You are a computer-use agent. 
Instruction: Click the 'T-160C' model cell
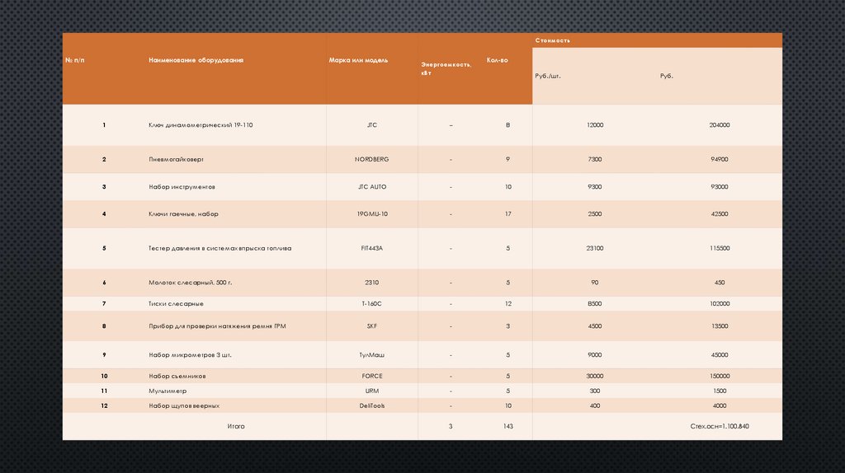tap(372, 303)
